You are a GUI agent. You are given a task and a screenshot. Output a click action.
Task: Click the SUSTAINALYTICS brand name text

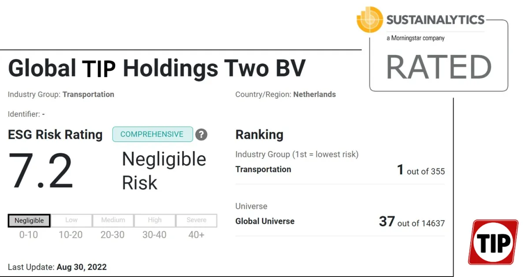(435, 20)
